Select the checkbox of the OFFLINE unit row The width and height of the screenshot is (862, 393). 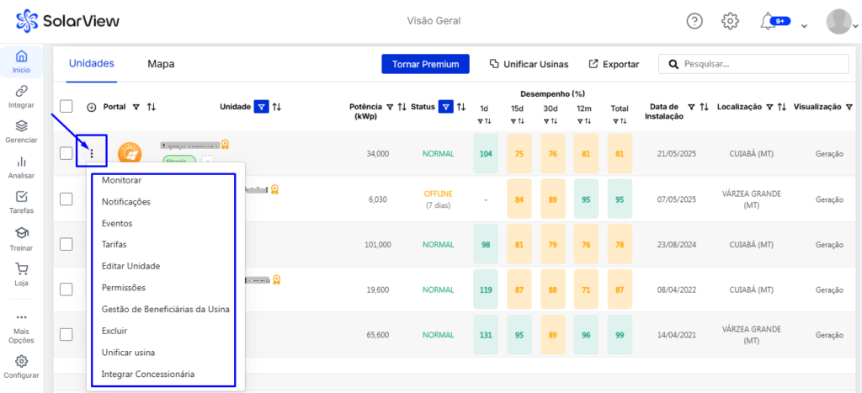[x=66, y=199]
